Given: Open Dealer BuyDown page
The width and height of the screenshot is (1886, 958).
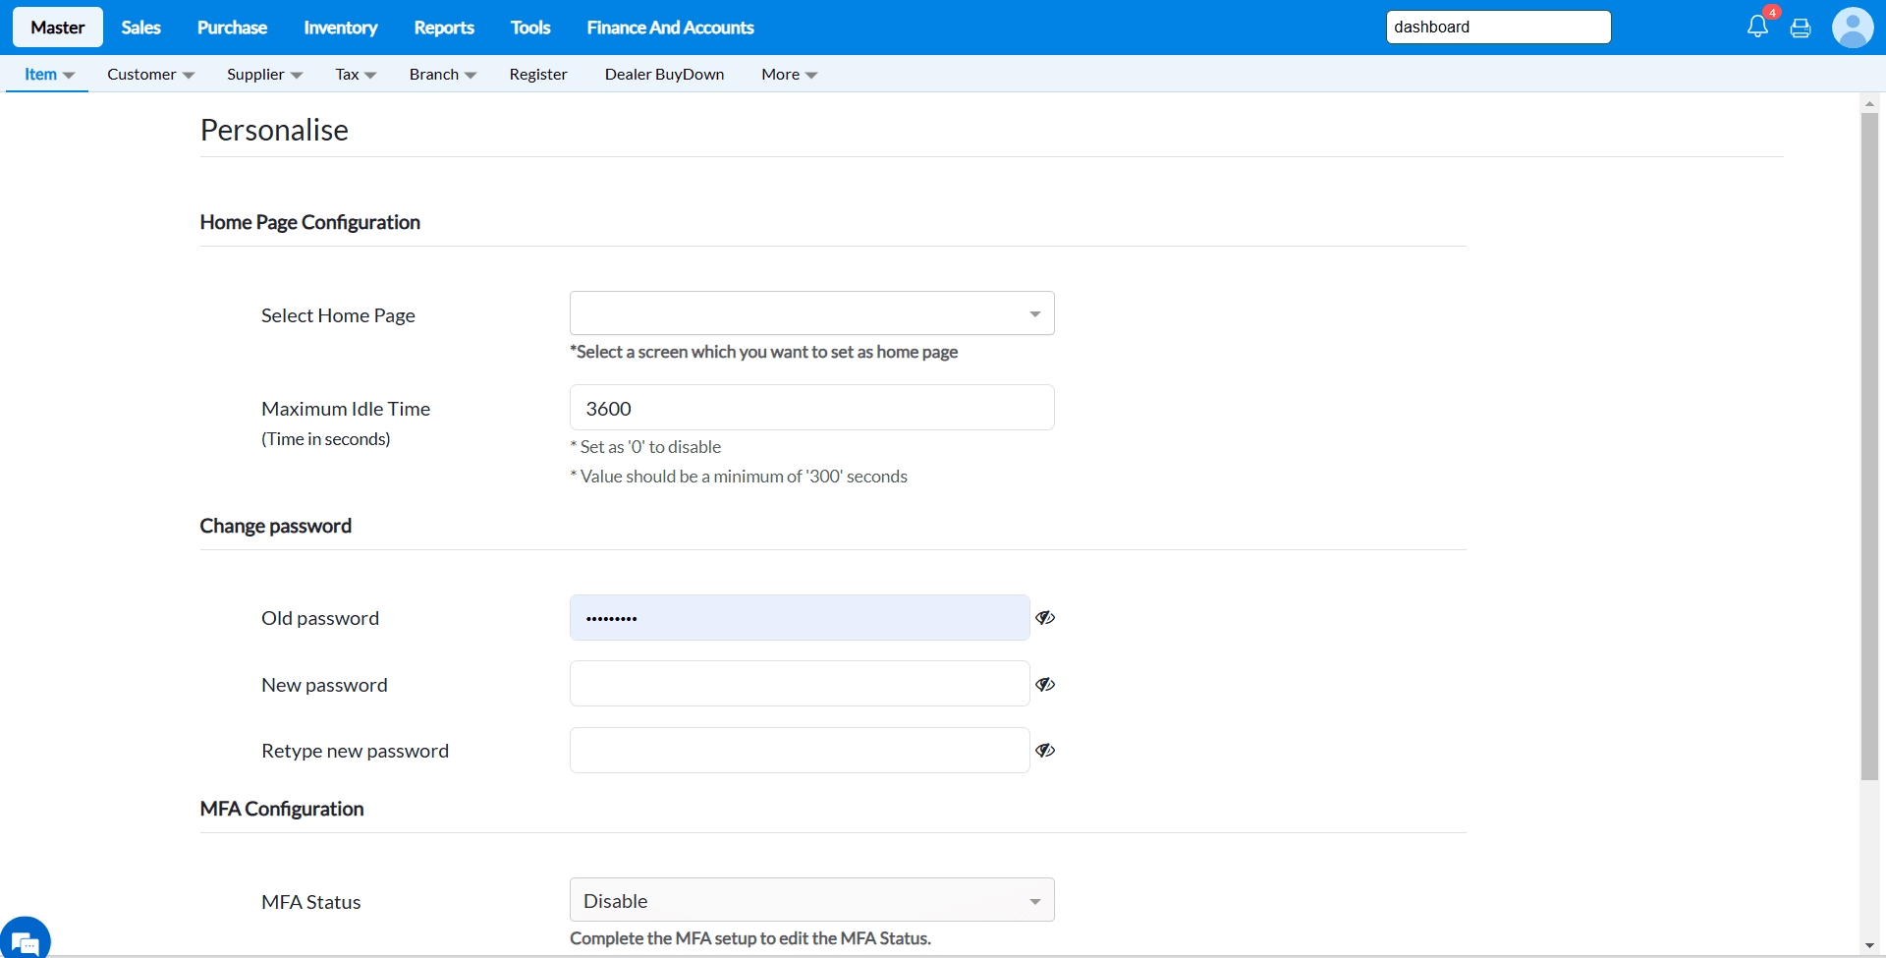Looking at the screenshot, I should (664, 75).
